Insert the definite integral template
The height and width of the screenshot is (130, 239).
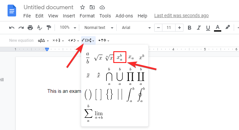click(x=130, y=94)
